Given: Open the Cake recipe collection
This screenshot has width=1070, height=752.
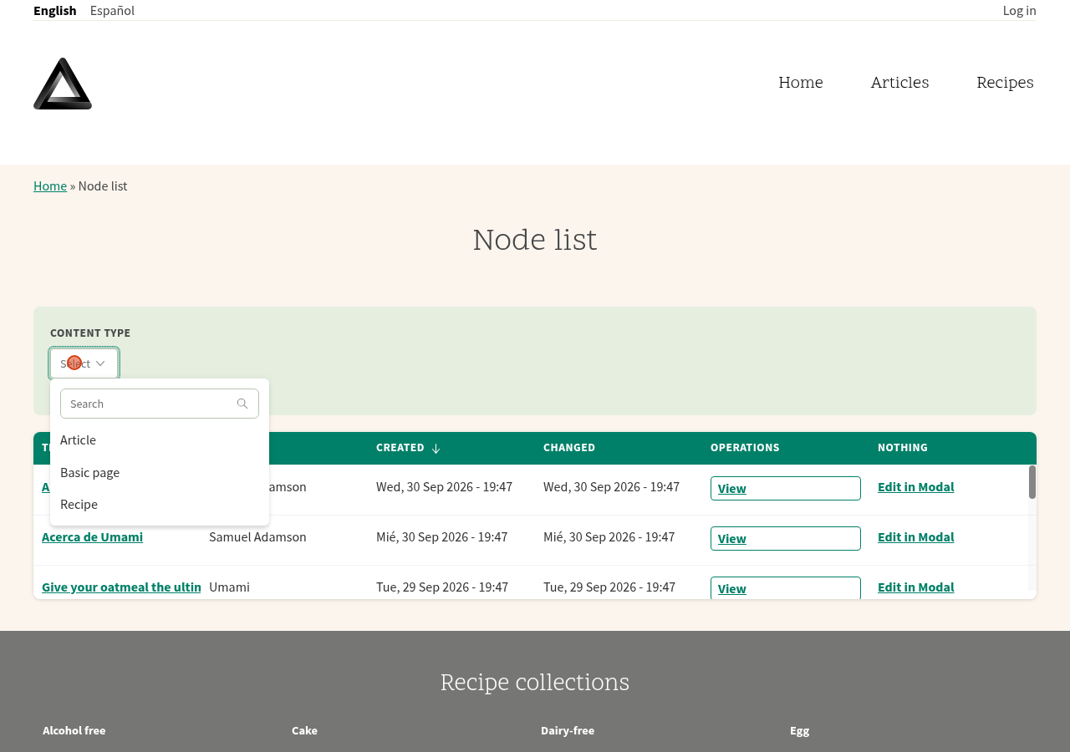Looking at the screenshot, I should [x=304, y=730].
